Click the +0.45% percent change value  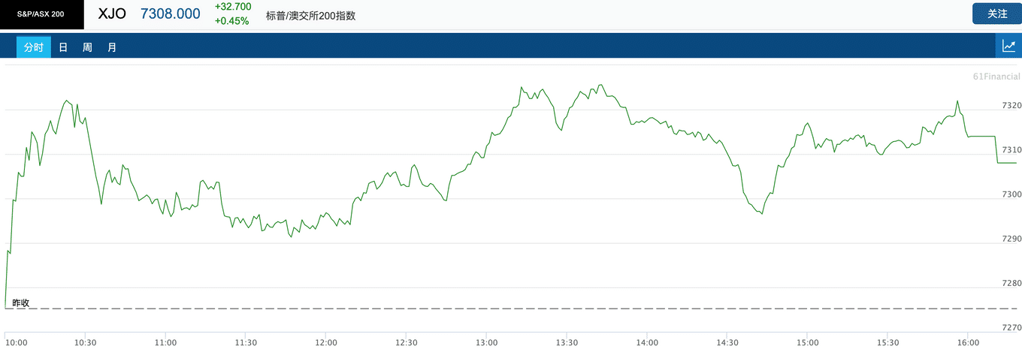231,21
